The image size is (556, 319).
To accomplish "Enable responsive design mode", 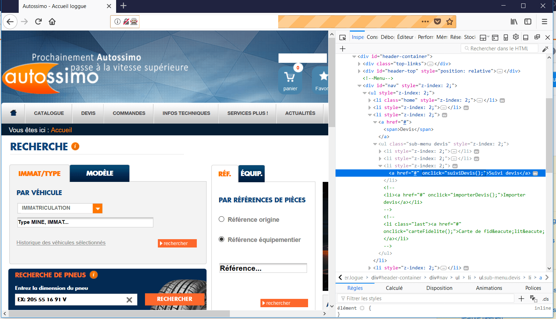I will coord(506,37).
